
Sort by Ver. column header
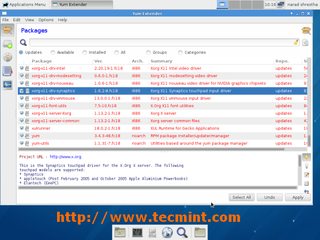pyautogui.click(x=111, y=61)
